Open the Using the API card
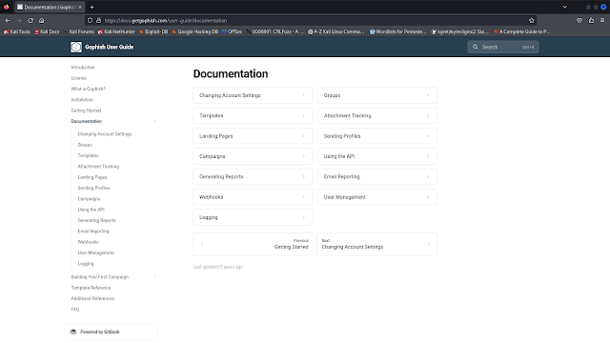 coord(377,156)
